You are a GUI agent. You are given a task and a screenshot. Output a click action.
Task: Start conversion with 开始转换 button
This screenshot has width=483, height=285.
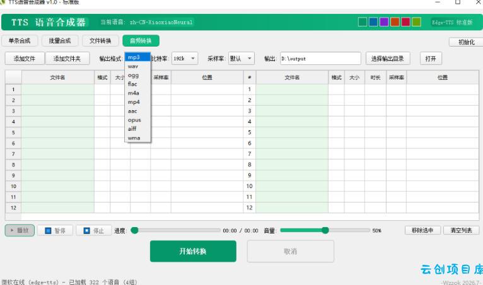click(193, 251)
